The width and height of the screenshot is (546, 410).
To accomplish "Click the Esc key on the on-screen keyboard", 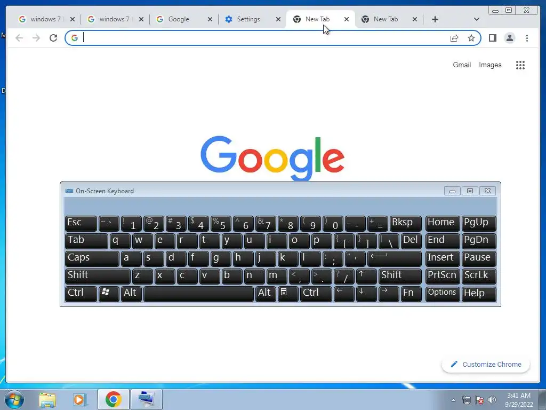I will (81, 224).
